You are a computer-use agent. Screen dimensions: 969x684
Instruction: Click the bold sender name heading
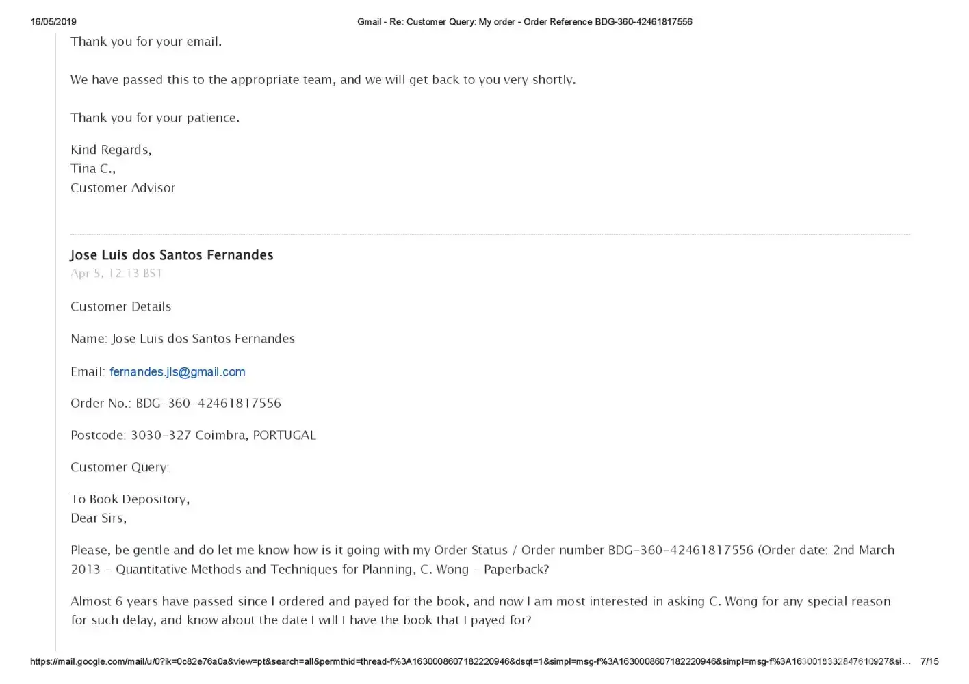(x=172, y=255)
